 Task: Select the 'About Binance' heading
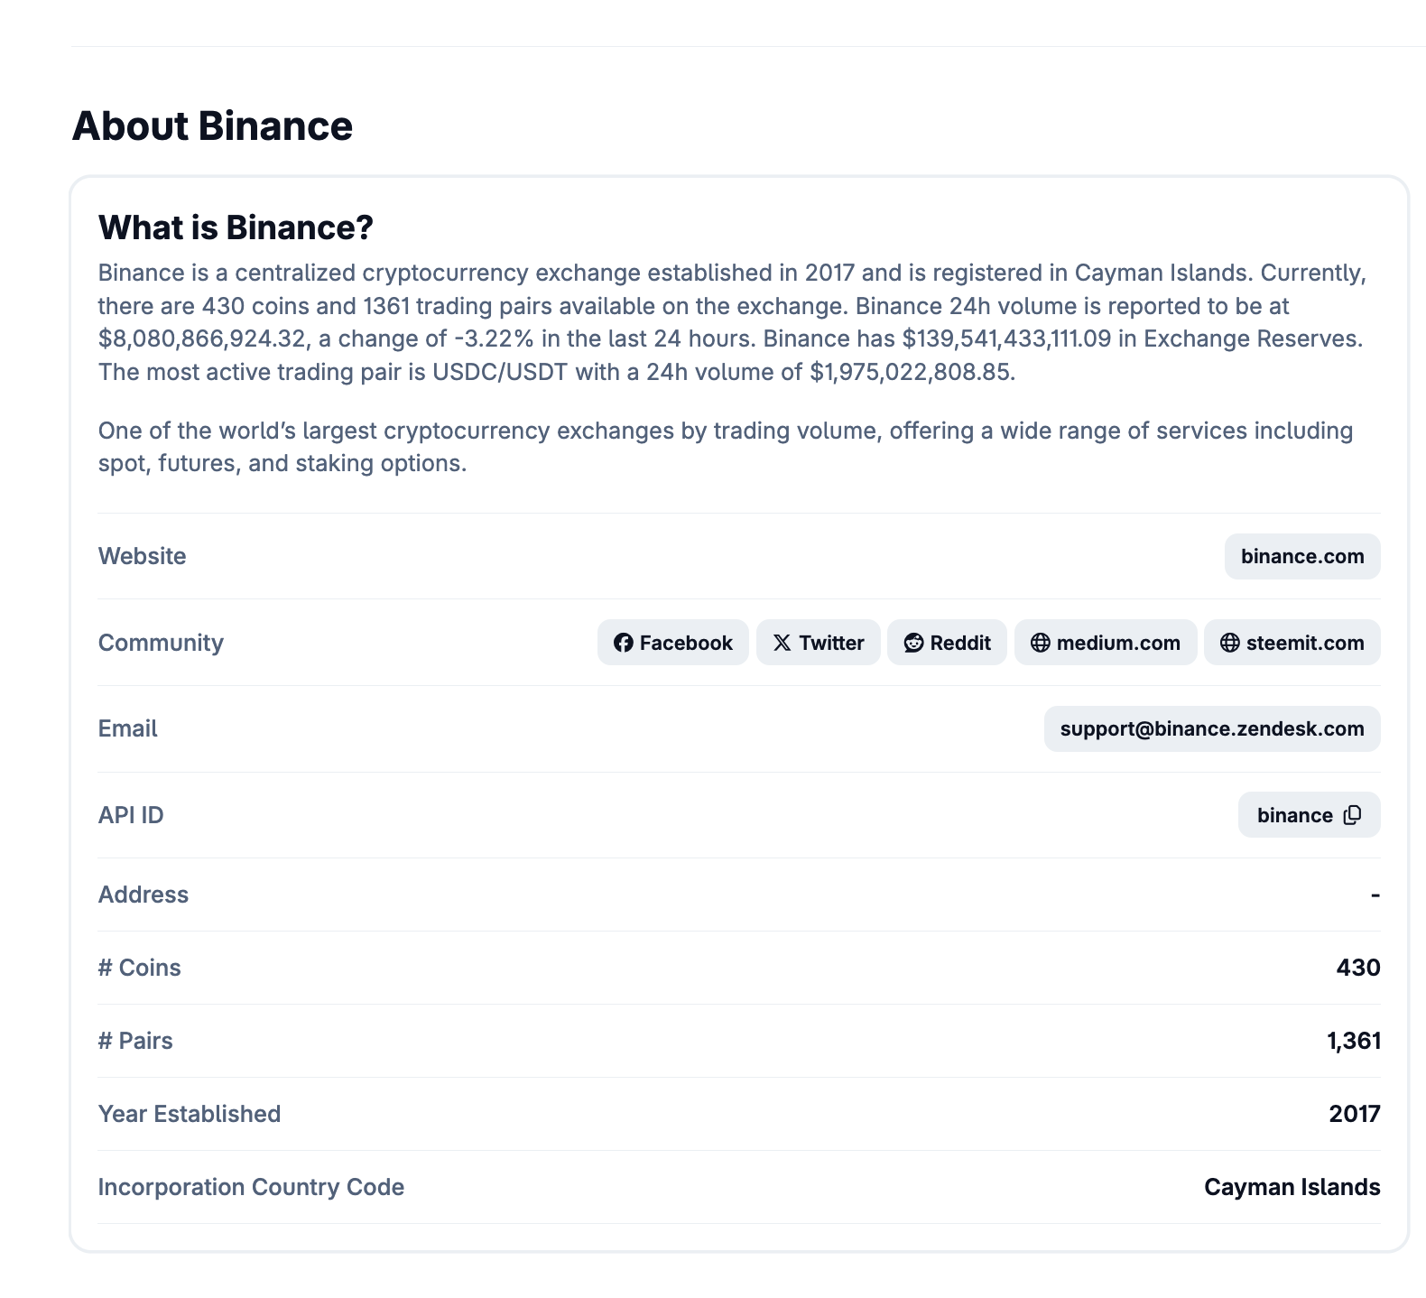coord(213,125)
